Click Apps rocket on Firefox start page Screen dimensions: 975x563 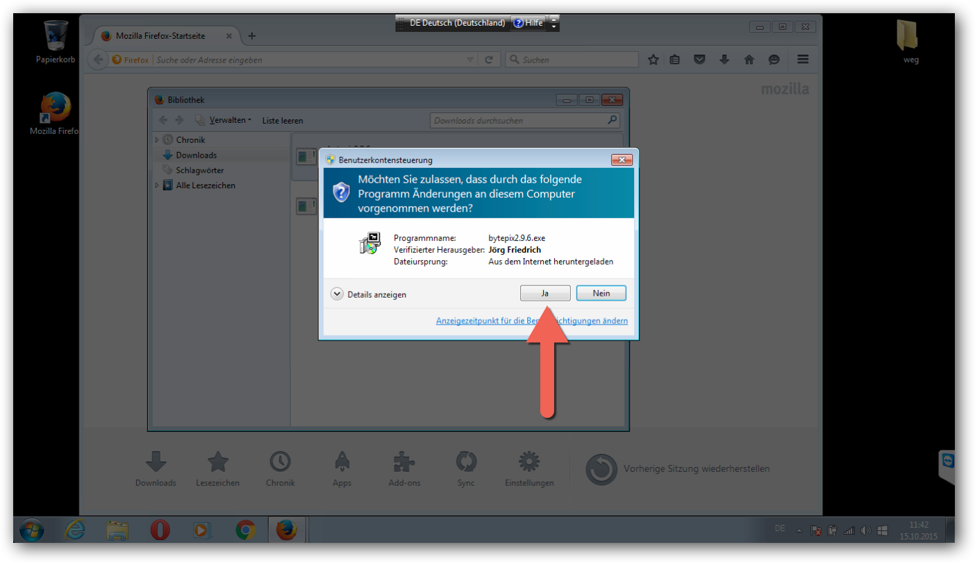click(342, 469)
